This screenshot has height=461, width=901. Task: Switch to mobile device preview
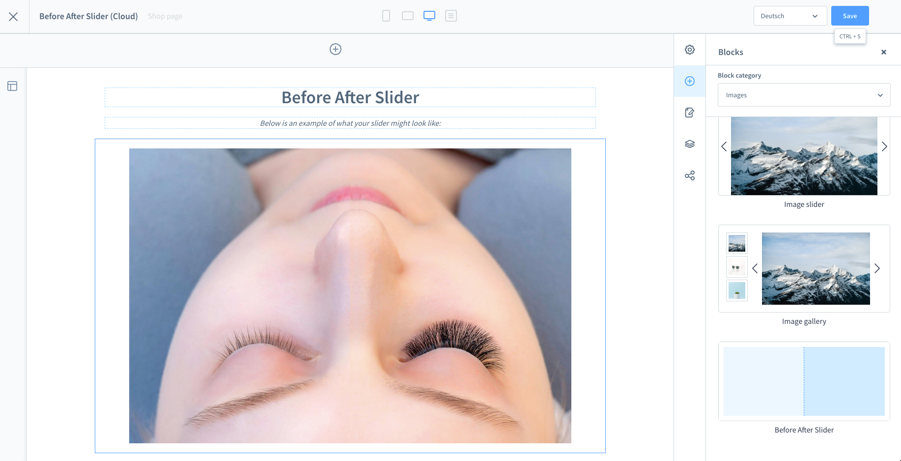[x=386, y=16]
